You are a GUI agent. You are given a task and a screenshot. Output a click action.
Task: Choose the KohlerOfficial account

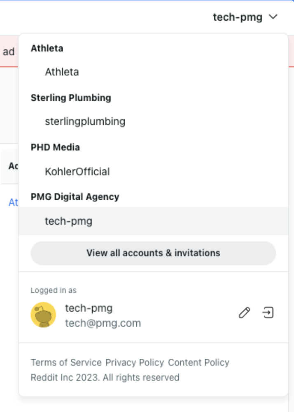pos(77,171)
